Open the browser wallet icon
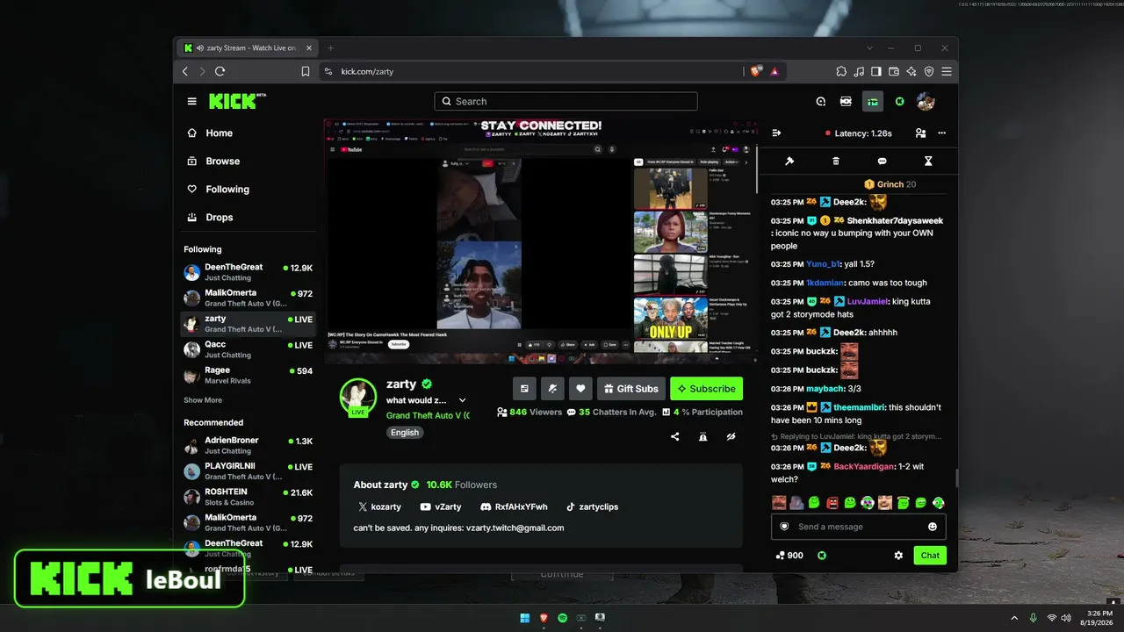Image resolution: width=1124 pixels, height=632 pixels. click(x=894, y=71)
